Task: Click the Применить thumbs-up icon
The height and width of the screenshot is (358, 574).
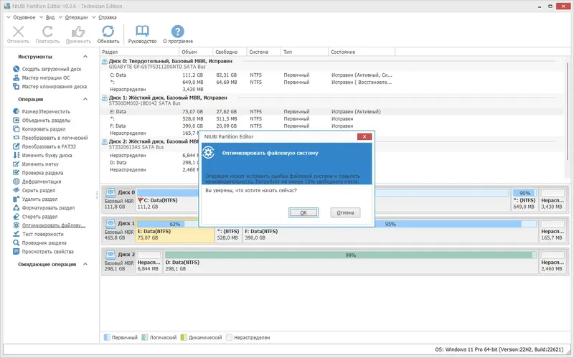Action: point(78,32)
